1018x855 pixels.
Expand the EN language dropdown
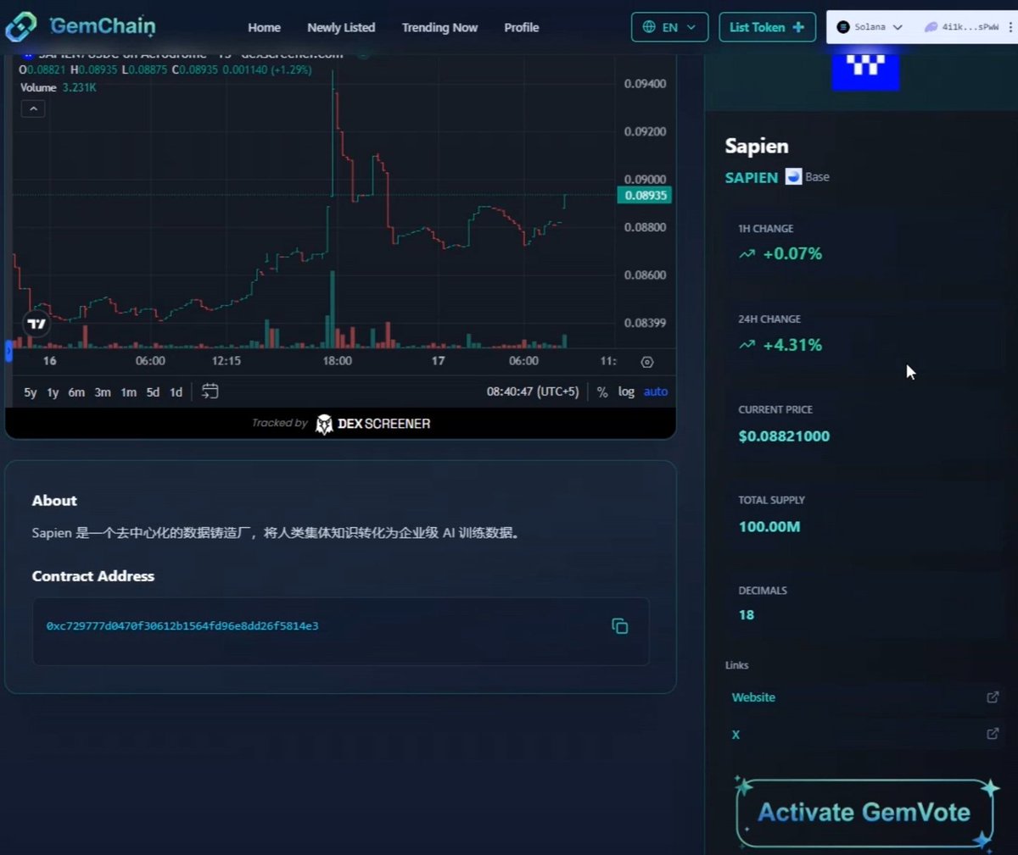[669, 27]
